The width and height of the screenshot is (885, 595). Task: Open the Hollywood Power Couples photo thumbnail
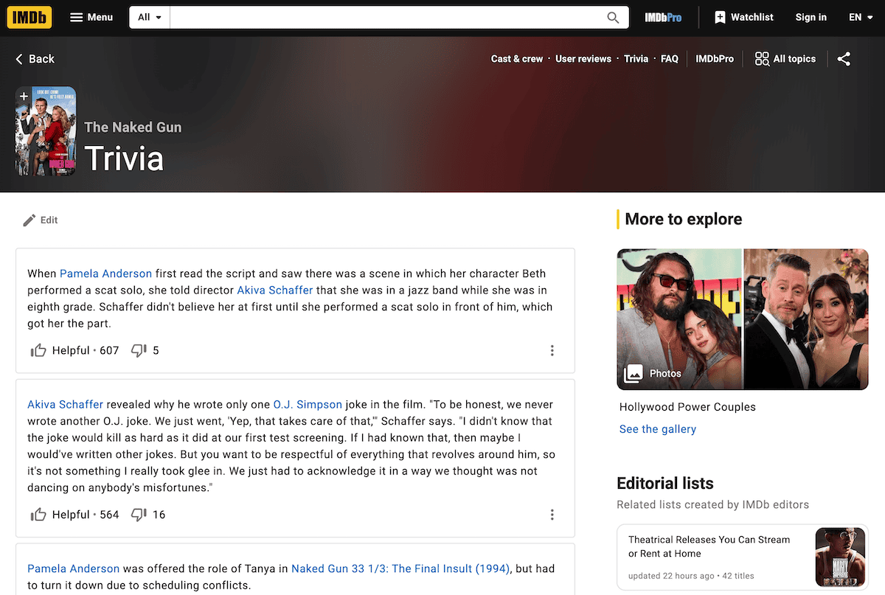[x=742, y=319]
